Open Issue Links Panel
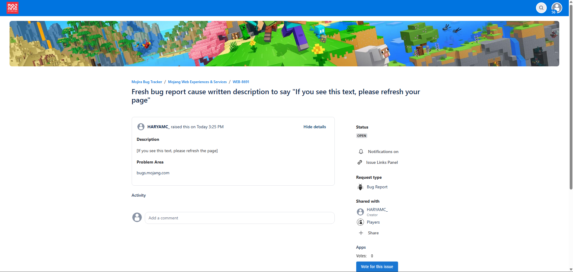Screen dimensions: 573x272 382,162
